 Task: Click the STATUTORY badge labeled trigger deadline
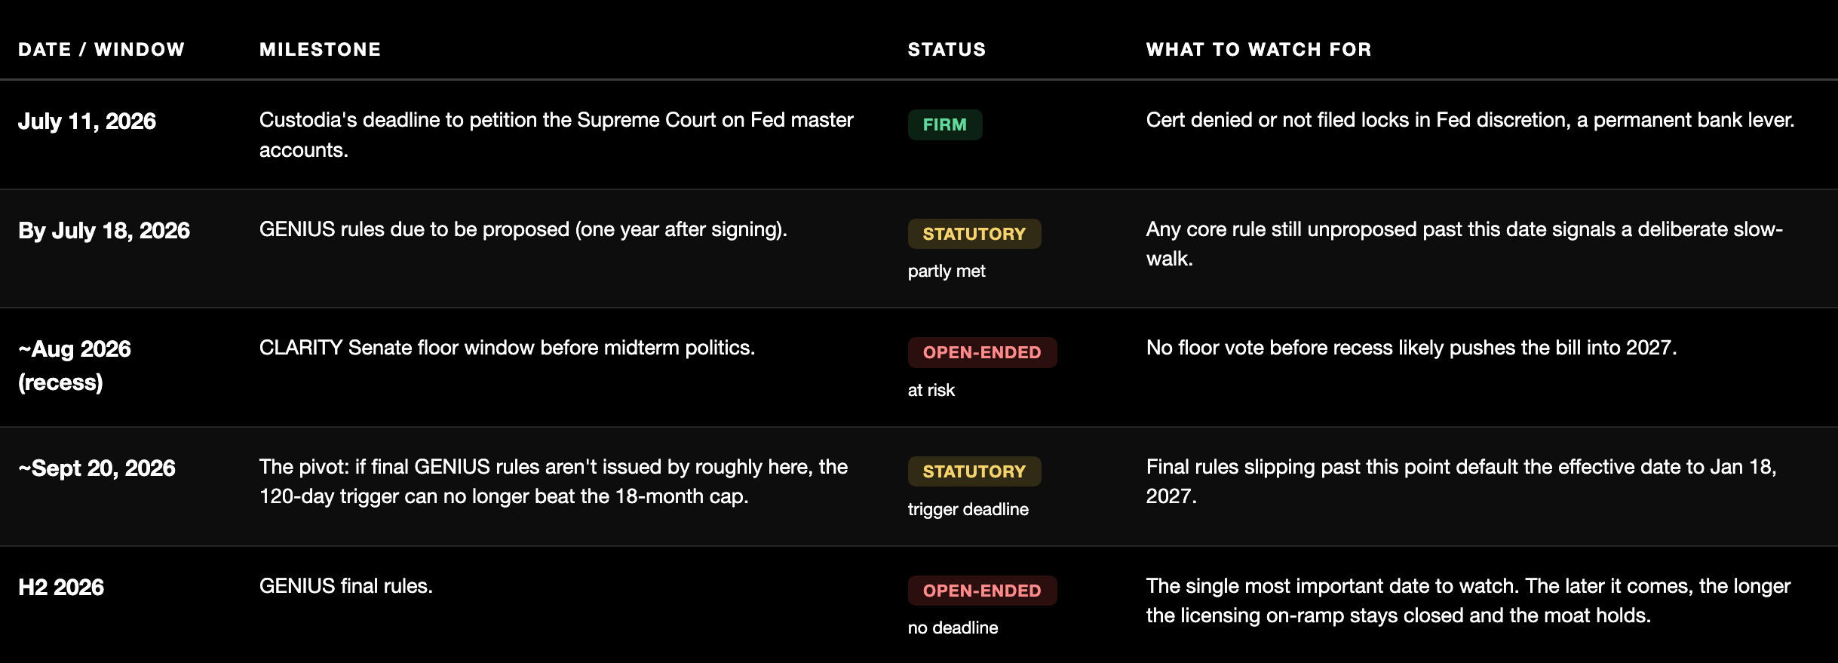click(974, 471)
